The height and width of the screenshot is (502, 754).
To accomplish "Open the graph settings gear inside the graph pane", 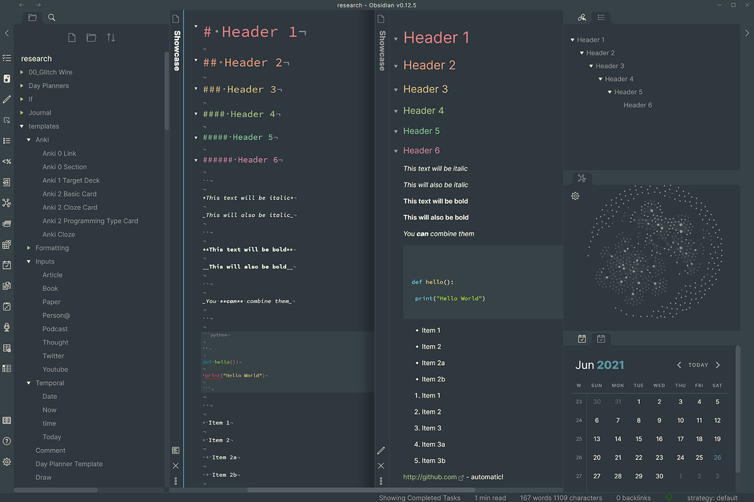I will (575, 196).
